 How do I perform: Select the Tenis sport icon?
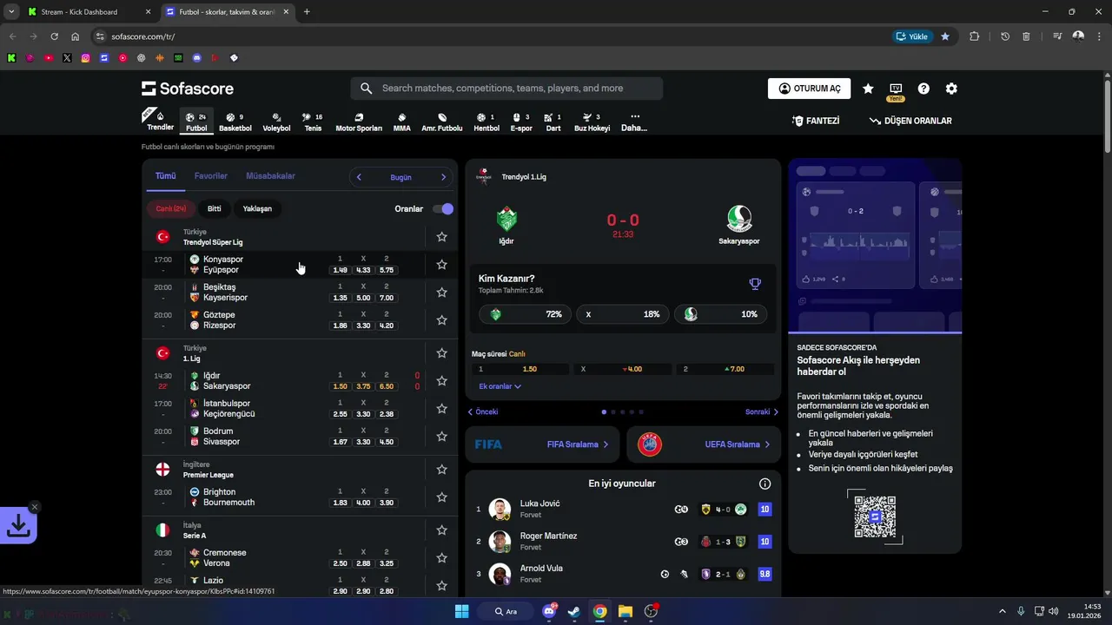(313, 122)
